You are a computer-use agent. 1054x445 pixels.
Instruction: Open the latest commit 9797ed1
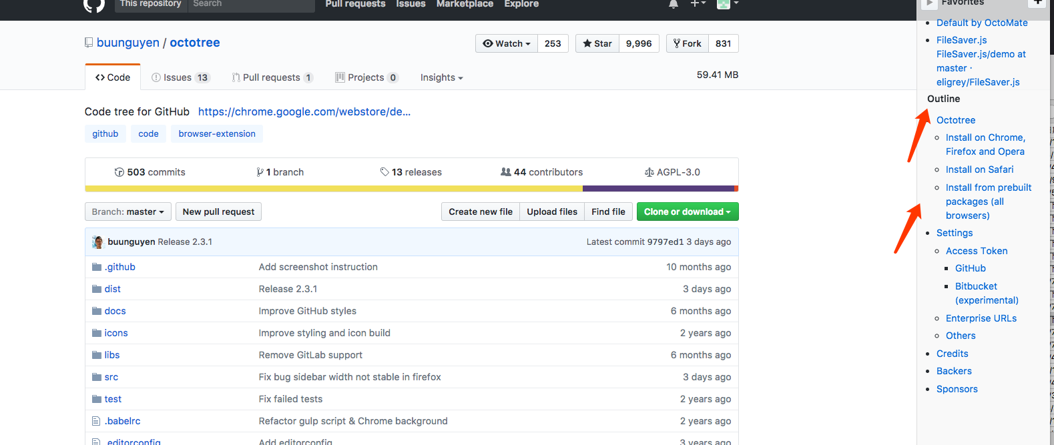pyautogui.click(x=665, y=242)
